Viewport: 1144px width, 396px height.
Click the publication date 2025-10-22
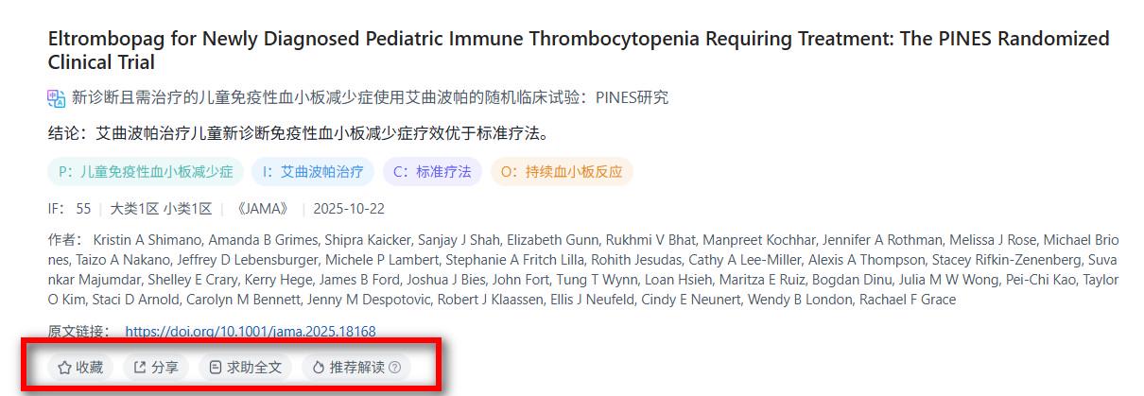pyautogui.click(x=349, y=209)
